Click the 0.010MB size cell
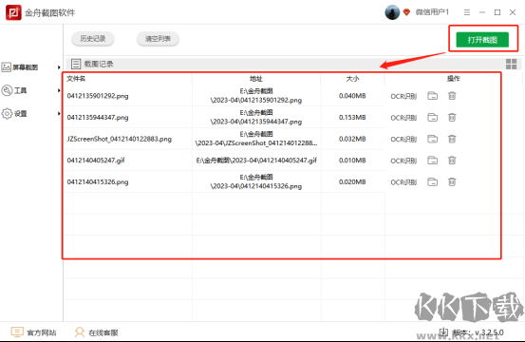Image resolution: width=525 pixels, height=342 pixels. click(352, 161)
